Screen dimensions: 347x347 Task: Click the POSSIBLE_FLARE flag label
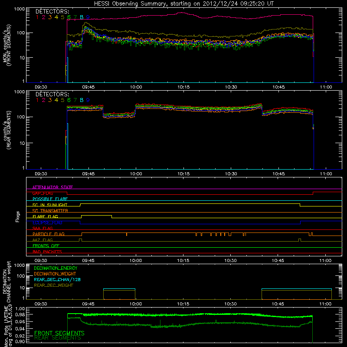pyautogui.click(x=50, y=199)
